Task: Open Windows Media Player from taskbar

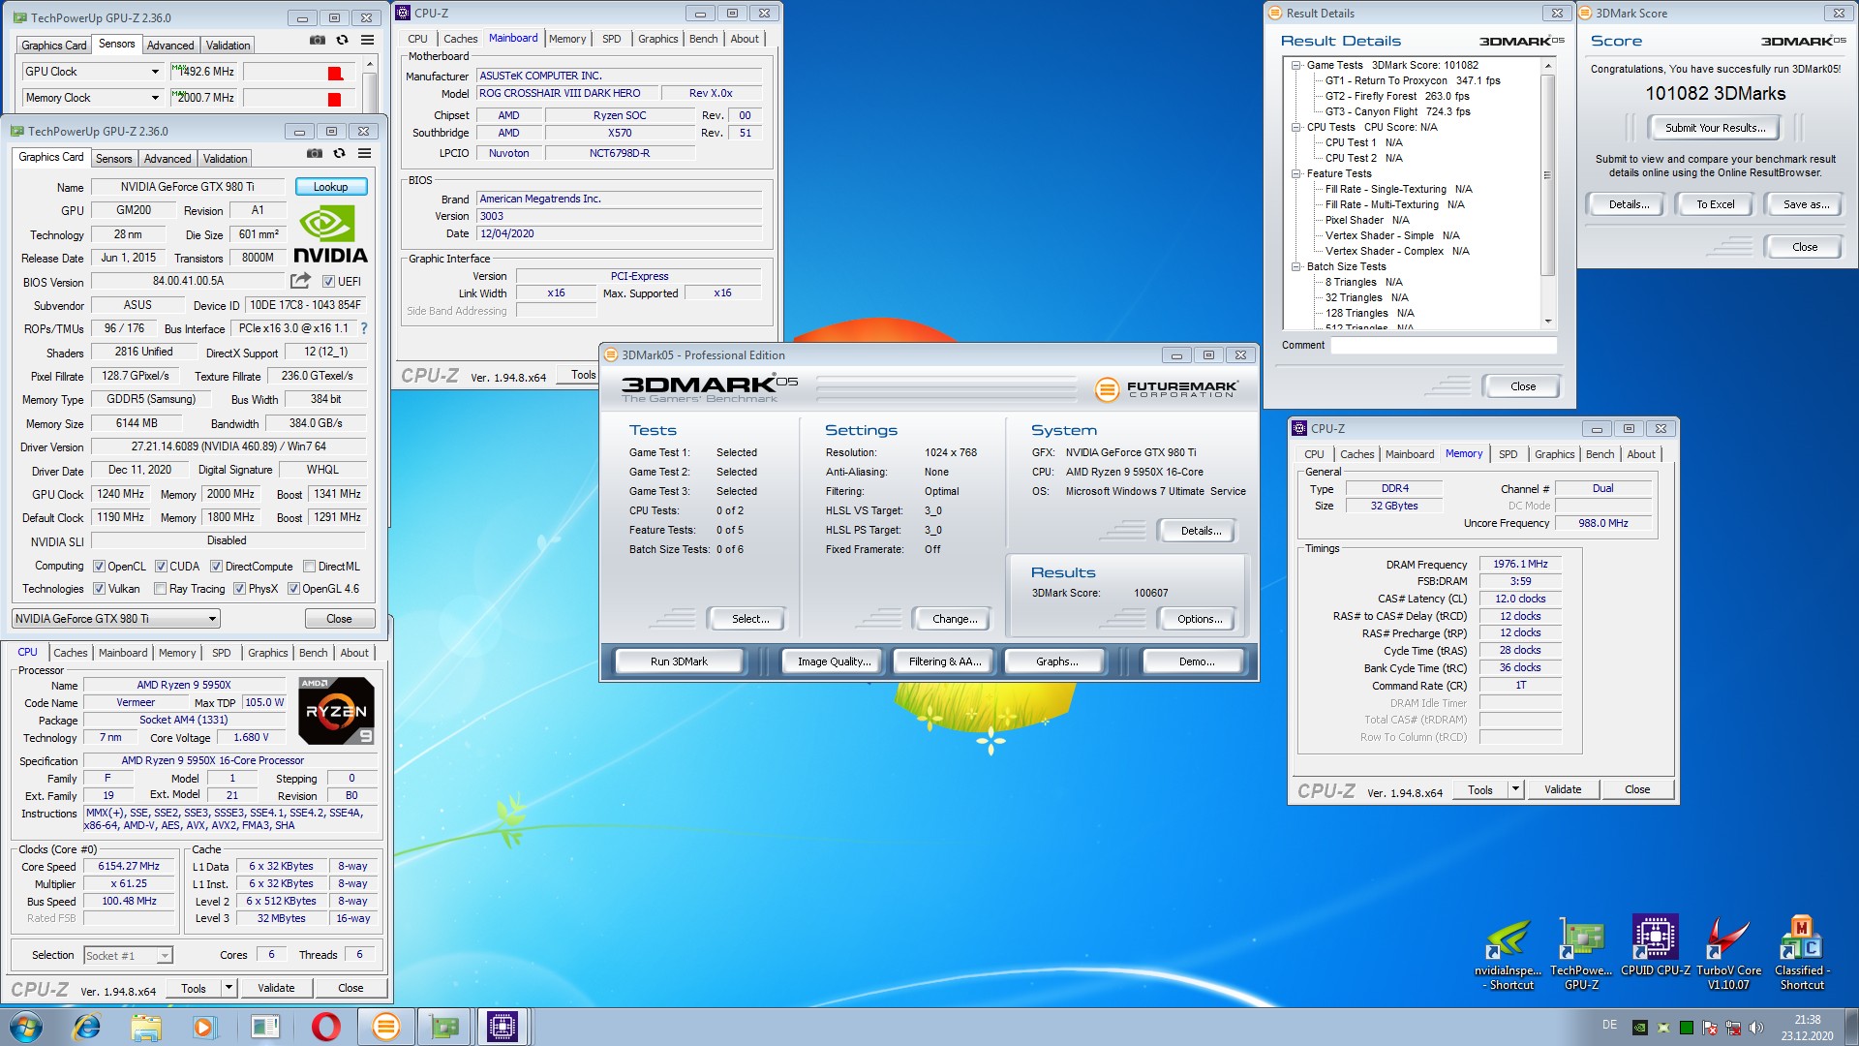Action: tap(204, 1027)
